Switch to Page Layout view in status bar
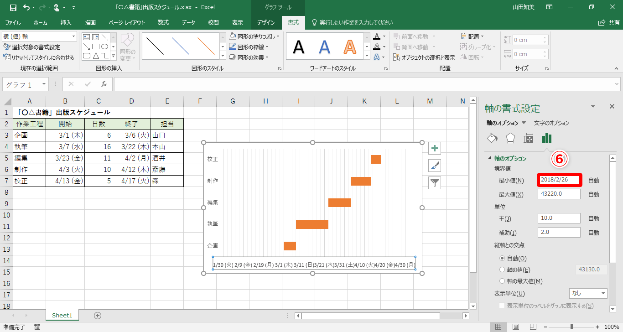This screenshot has height=332, width=623. coord(515,327)
